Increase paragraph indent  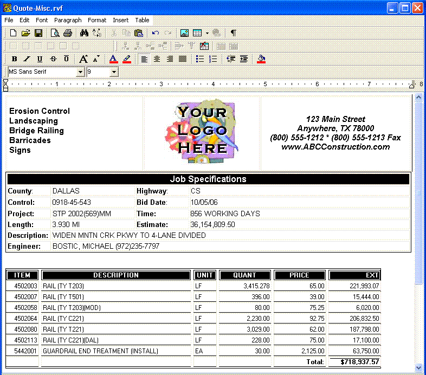(x=244, y=59)
